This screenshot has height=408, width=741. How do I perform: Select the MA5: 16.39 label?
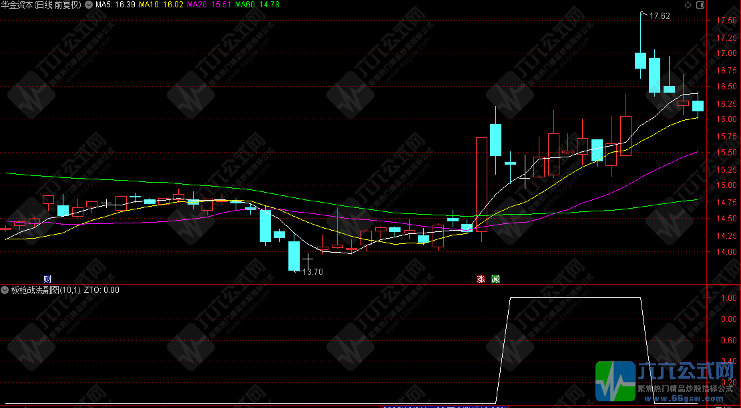(x=115, y=5)
